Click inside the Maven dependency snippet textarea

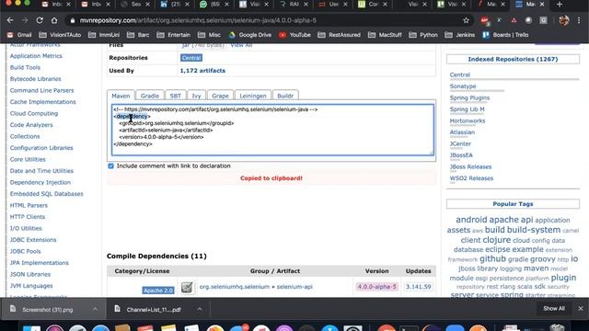[272, 130]
